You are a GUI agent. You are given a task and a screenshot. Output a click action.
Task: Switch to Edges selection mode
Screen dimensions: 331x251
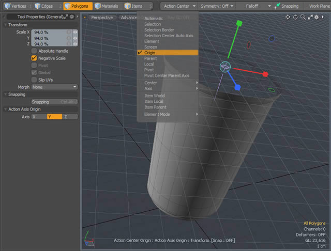pos(44,6)
